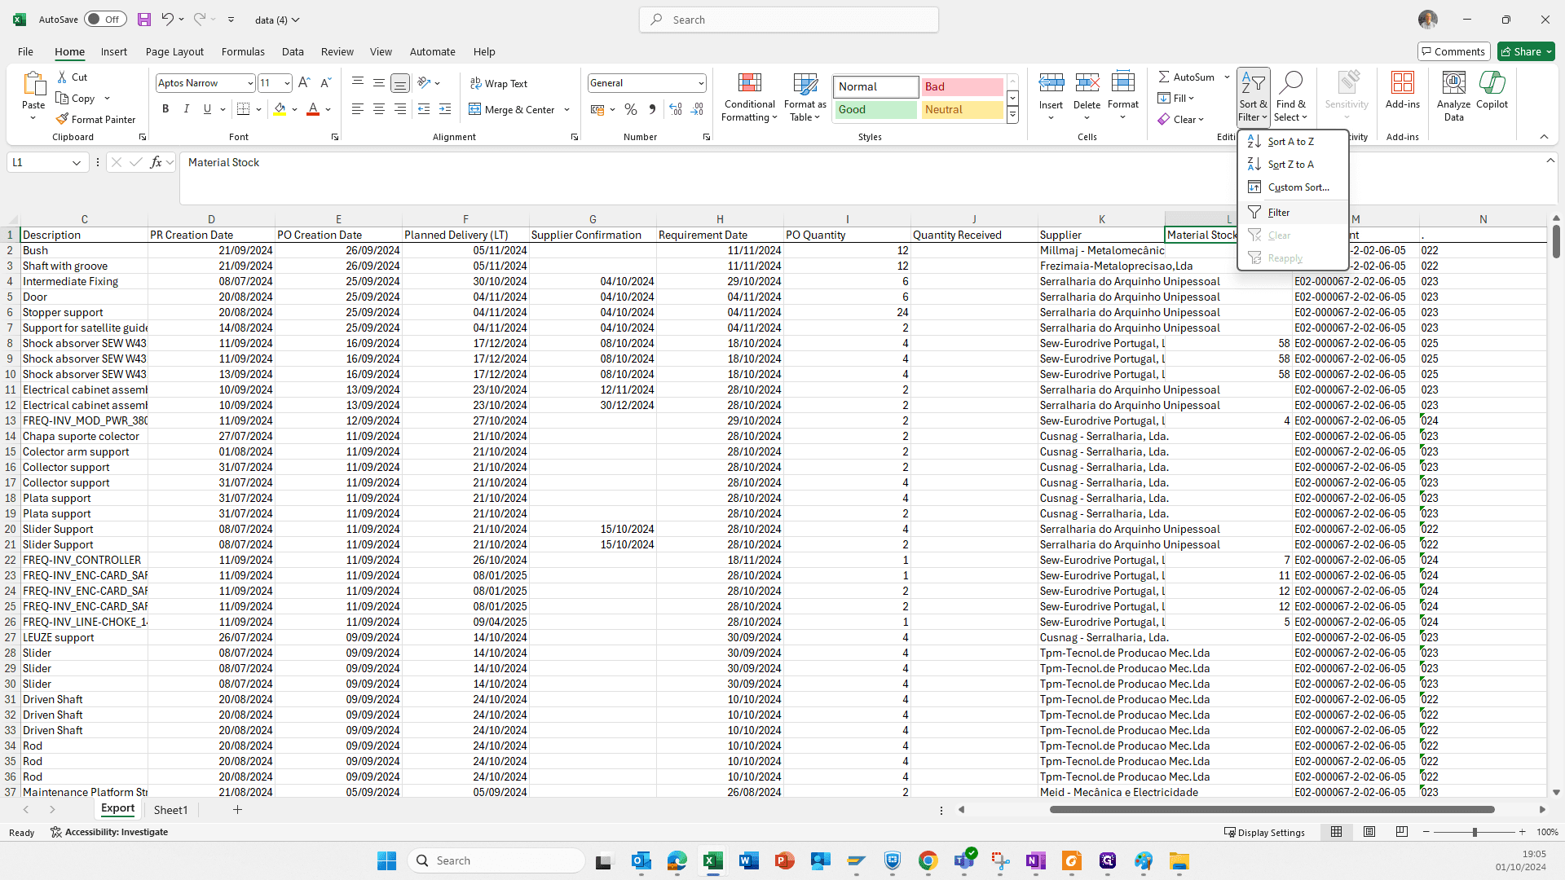Toggle Wrap Text in Alignment group
This screenshot has height=880, width=1565.
(499, 83)
